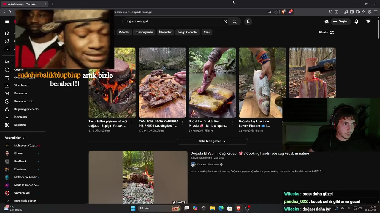
Task: Open Brave Rewards triangle icon
Action: coord(290,12)
